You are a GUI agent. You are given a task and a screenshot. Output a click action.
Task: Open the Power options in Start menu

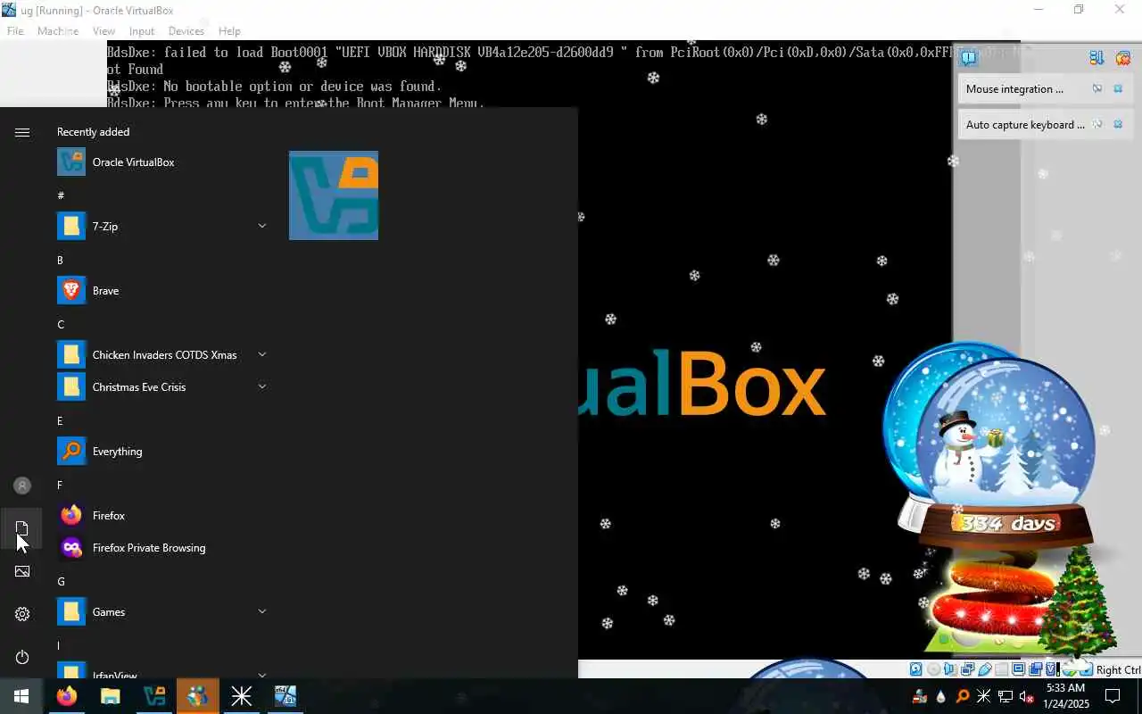tap(22, 657)
